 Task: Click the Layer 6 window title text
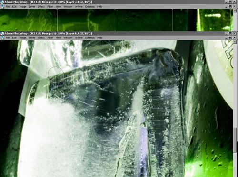pyautogui.click(x=48, y=33)
